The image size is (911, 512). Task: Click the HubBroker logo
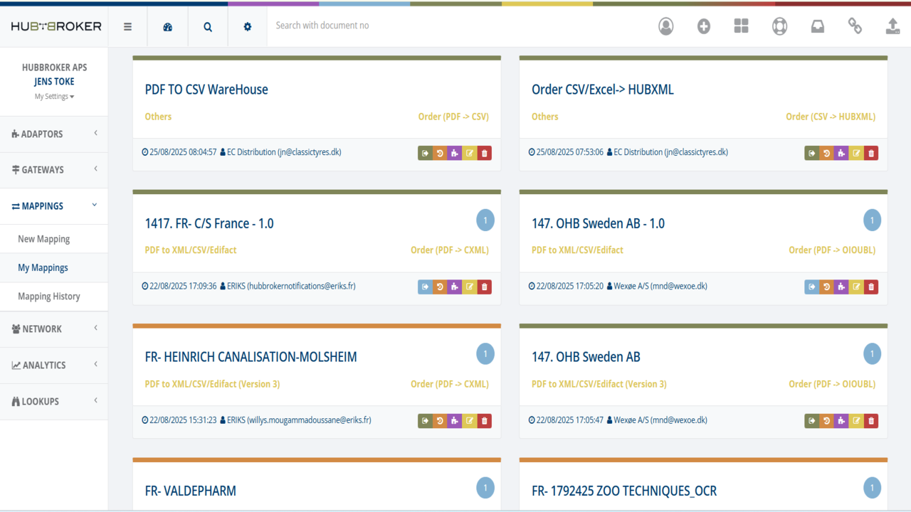click(x=56, y=26)
